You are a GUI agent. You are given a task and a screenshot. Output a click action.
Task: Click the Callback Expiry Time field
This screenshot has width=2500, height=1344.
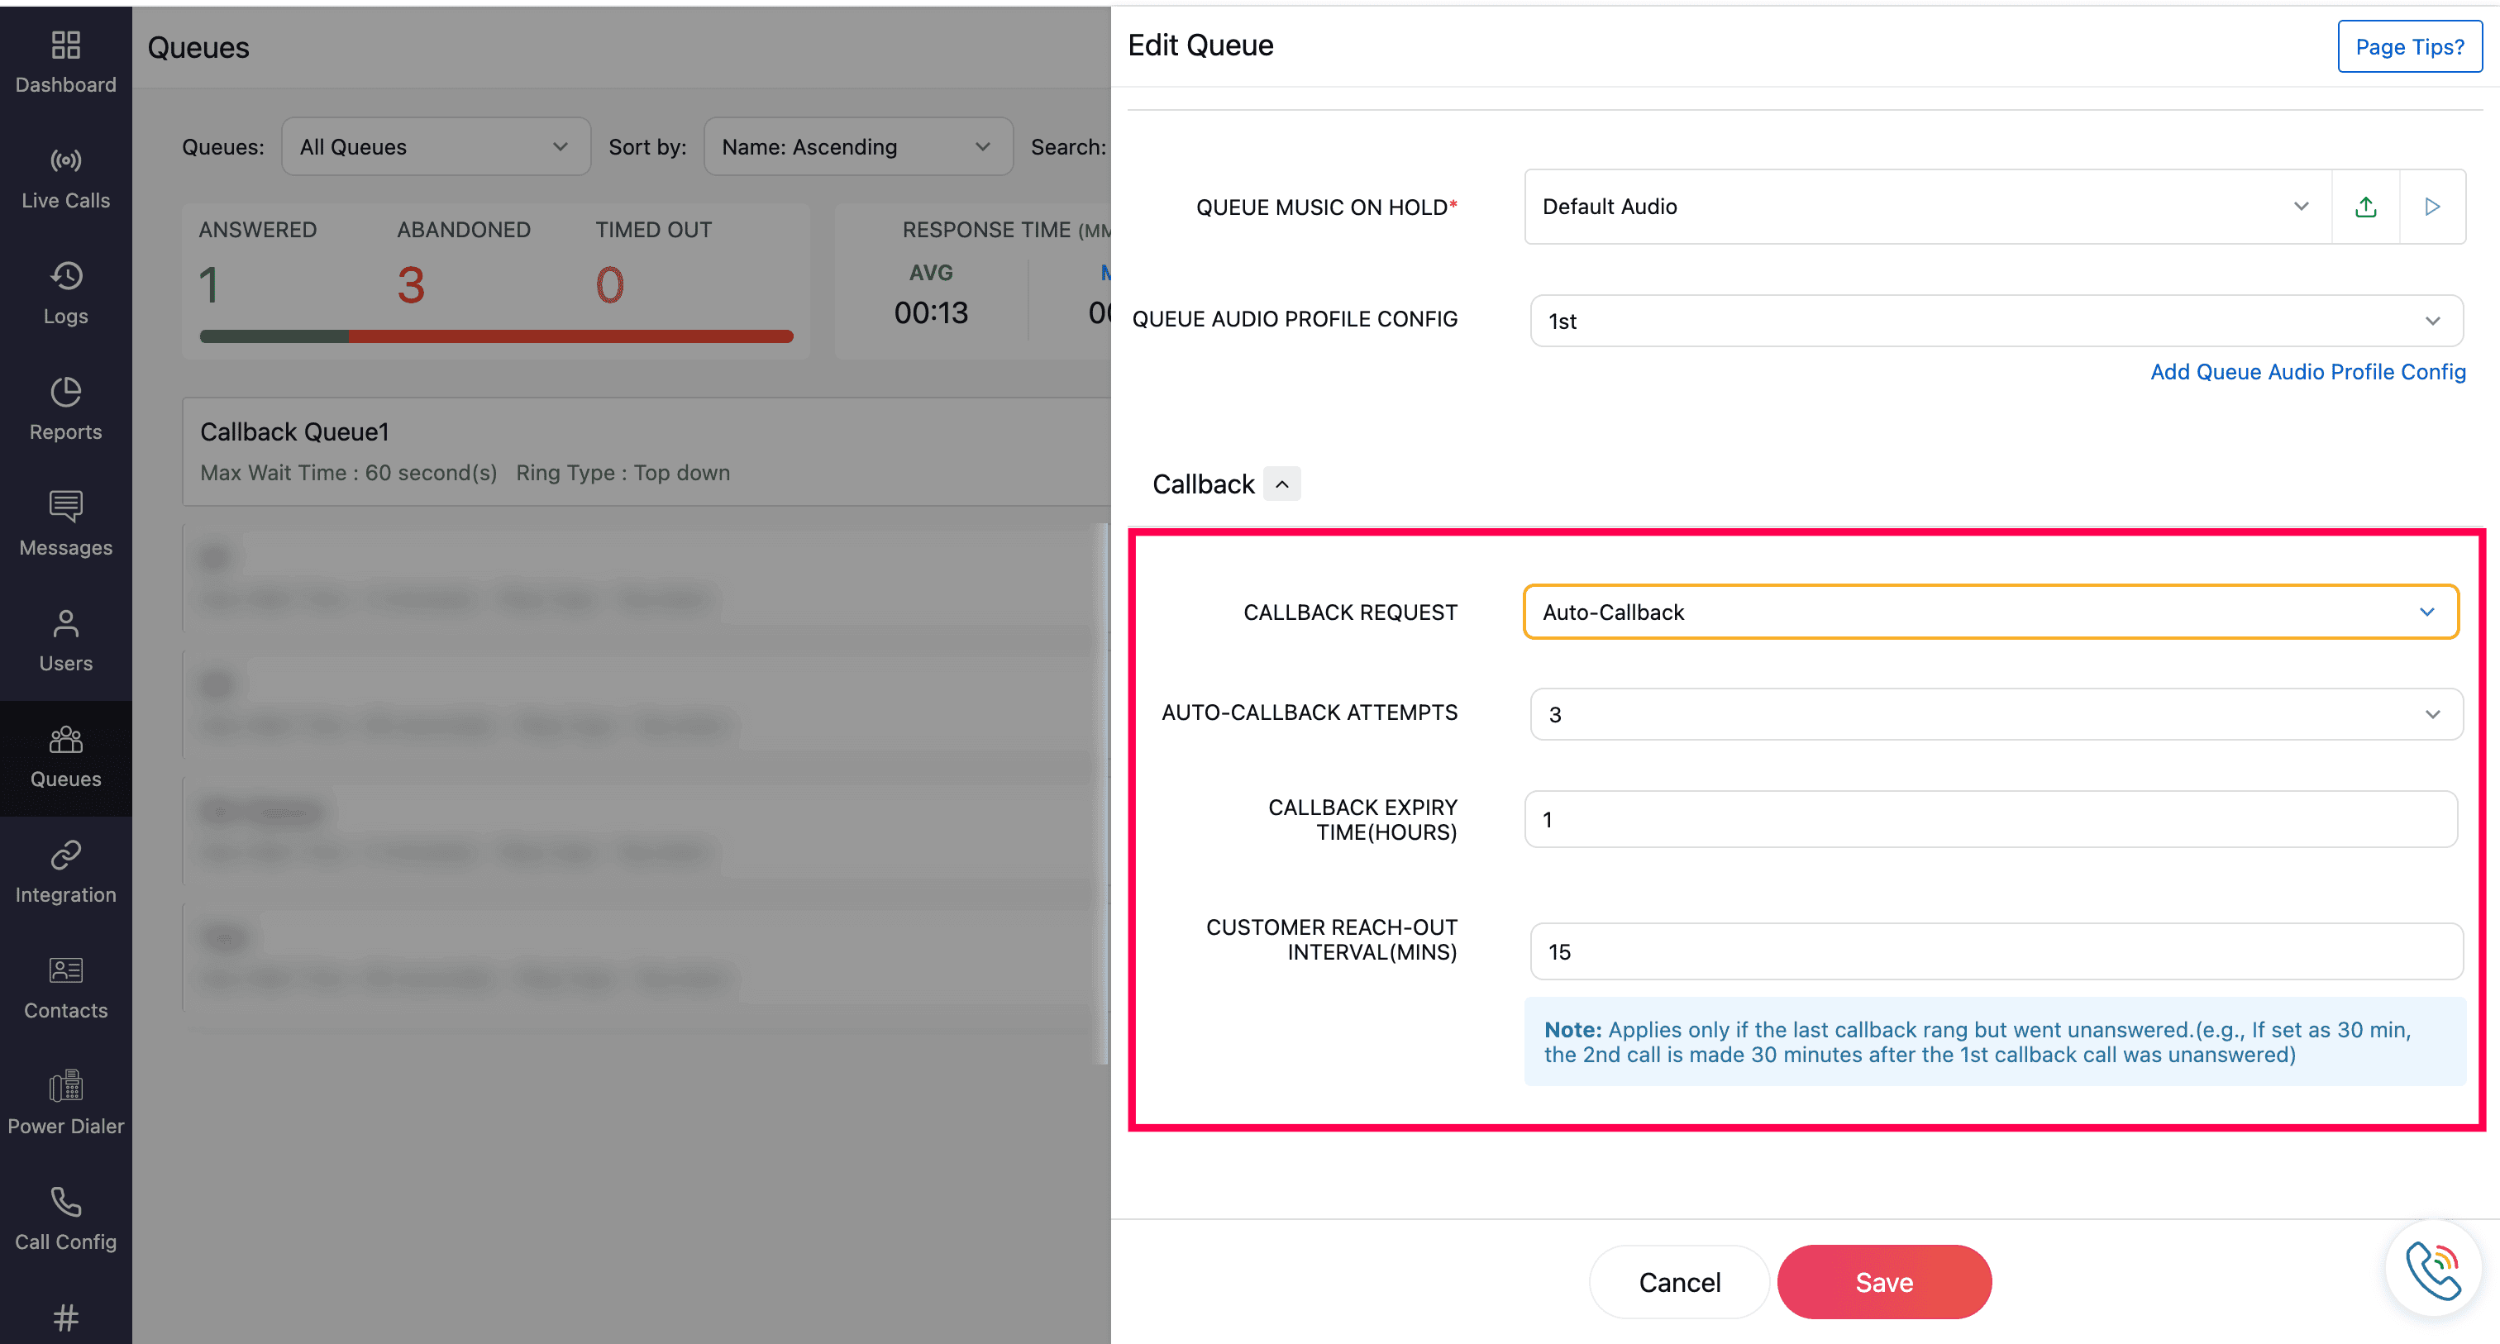point(1990,820)
